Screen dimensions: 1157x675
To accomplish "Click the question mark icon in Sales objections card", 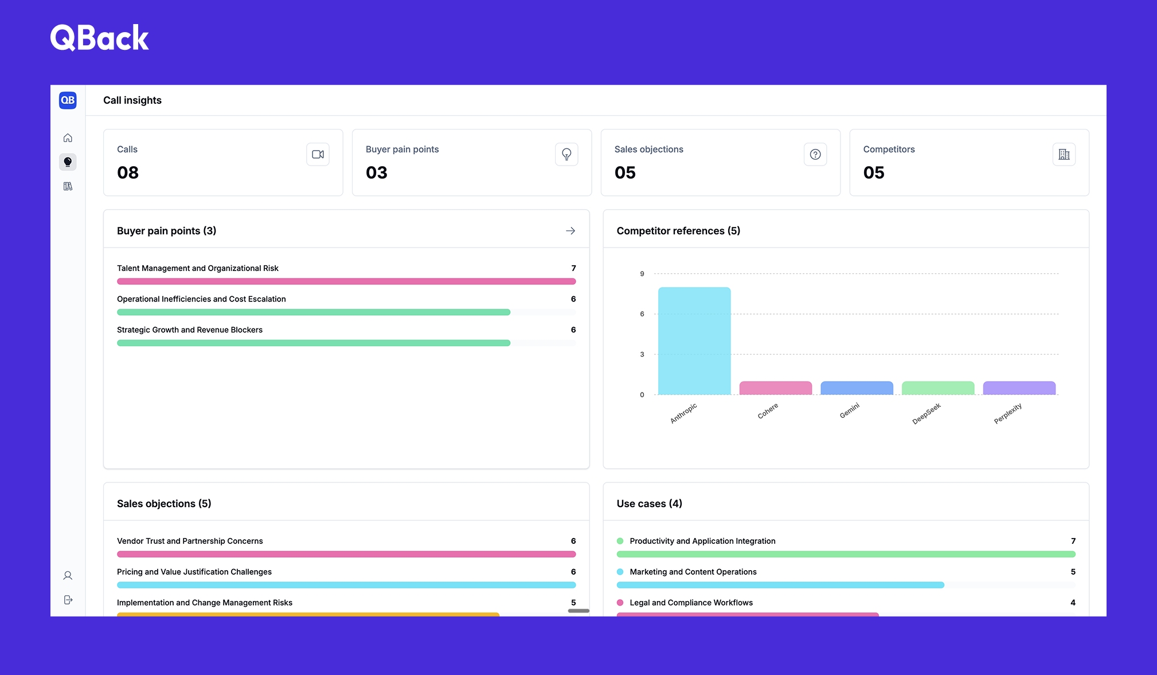I will (815, 154).
